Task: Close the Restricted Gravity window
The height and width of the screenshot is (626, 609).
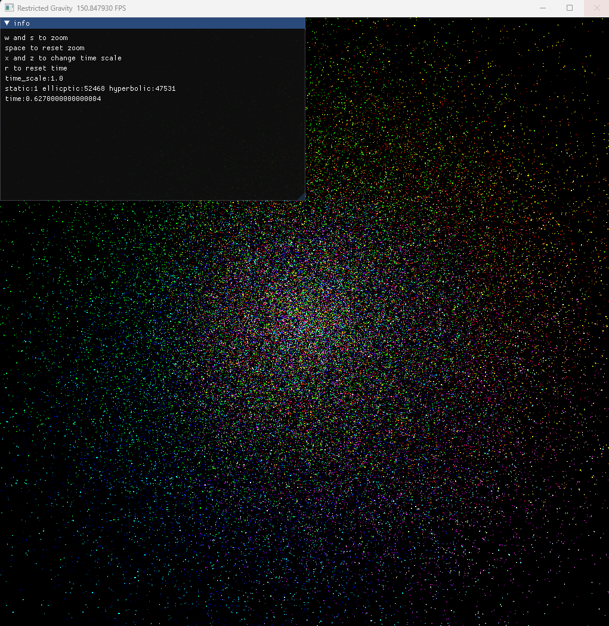Action: tap(596, 8)
